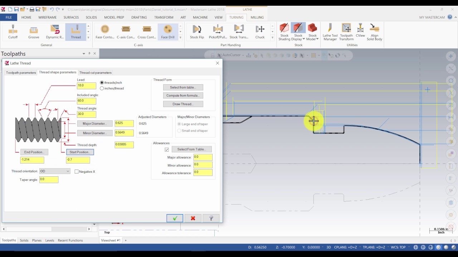Screen dimensions: 458x257
Task: Click the Toolpaths panel horizontal scrollbar
Action: [46, 229]
